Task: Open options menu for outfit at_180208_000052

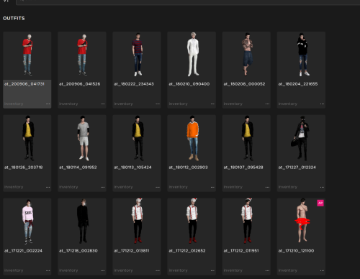Action: [x=267, y=104]
